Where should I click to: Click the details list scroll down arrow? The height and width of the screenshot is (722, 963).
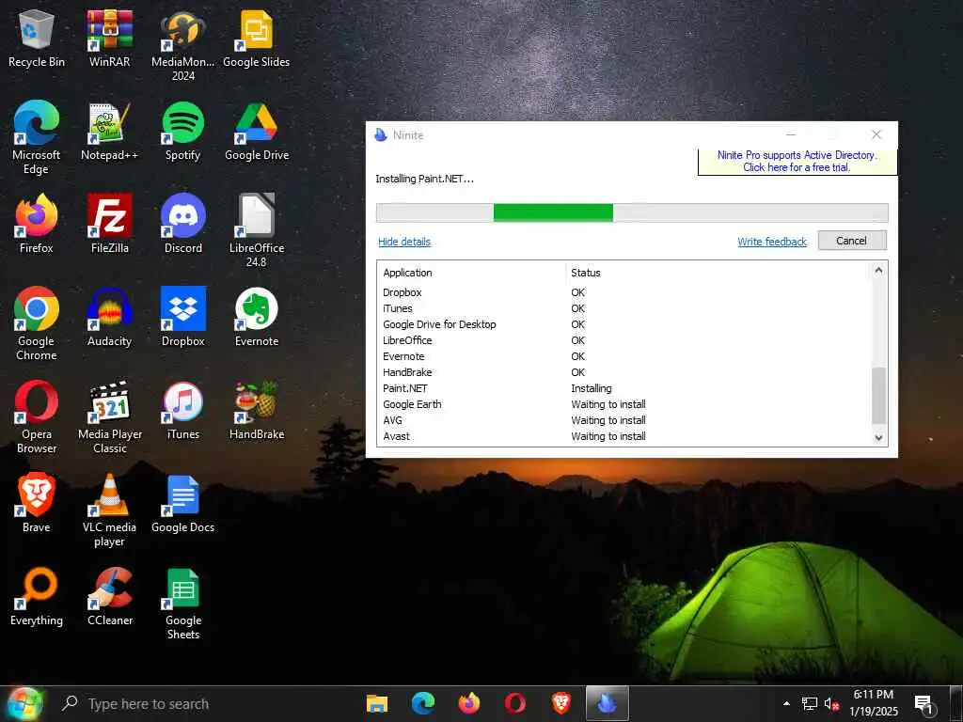tap(879, 438)
